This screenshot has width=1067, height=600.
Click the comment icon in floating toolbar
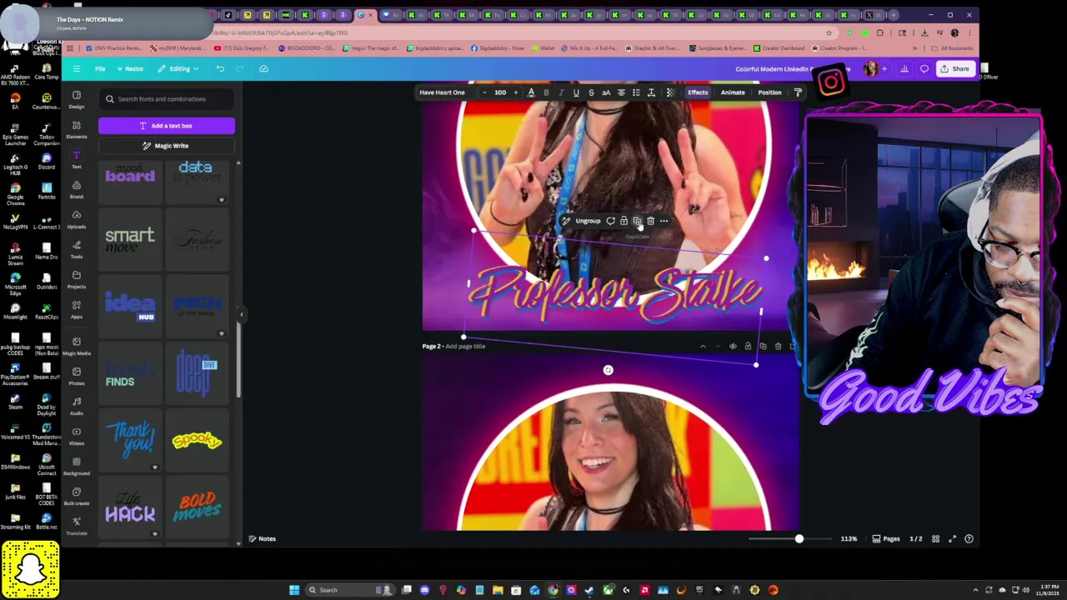610,221
